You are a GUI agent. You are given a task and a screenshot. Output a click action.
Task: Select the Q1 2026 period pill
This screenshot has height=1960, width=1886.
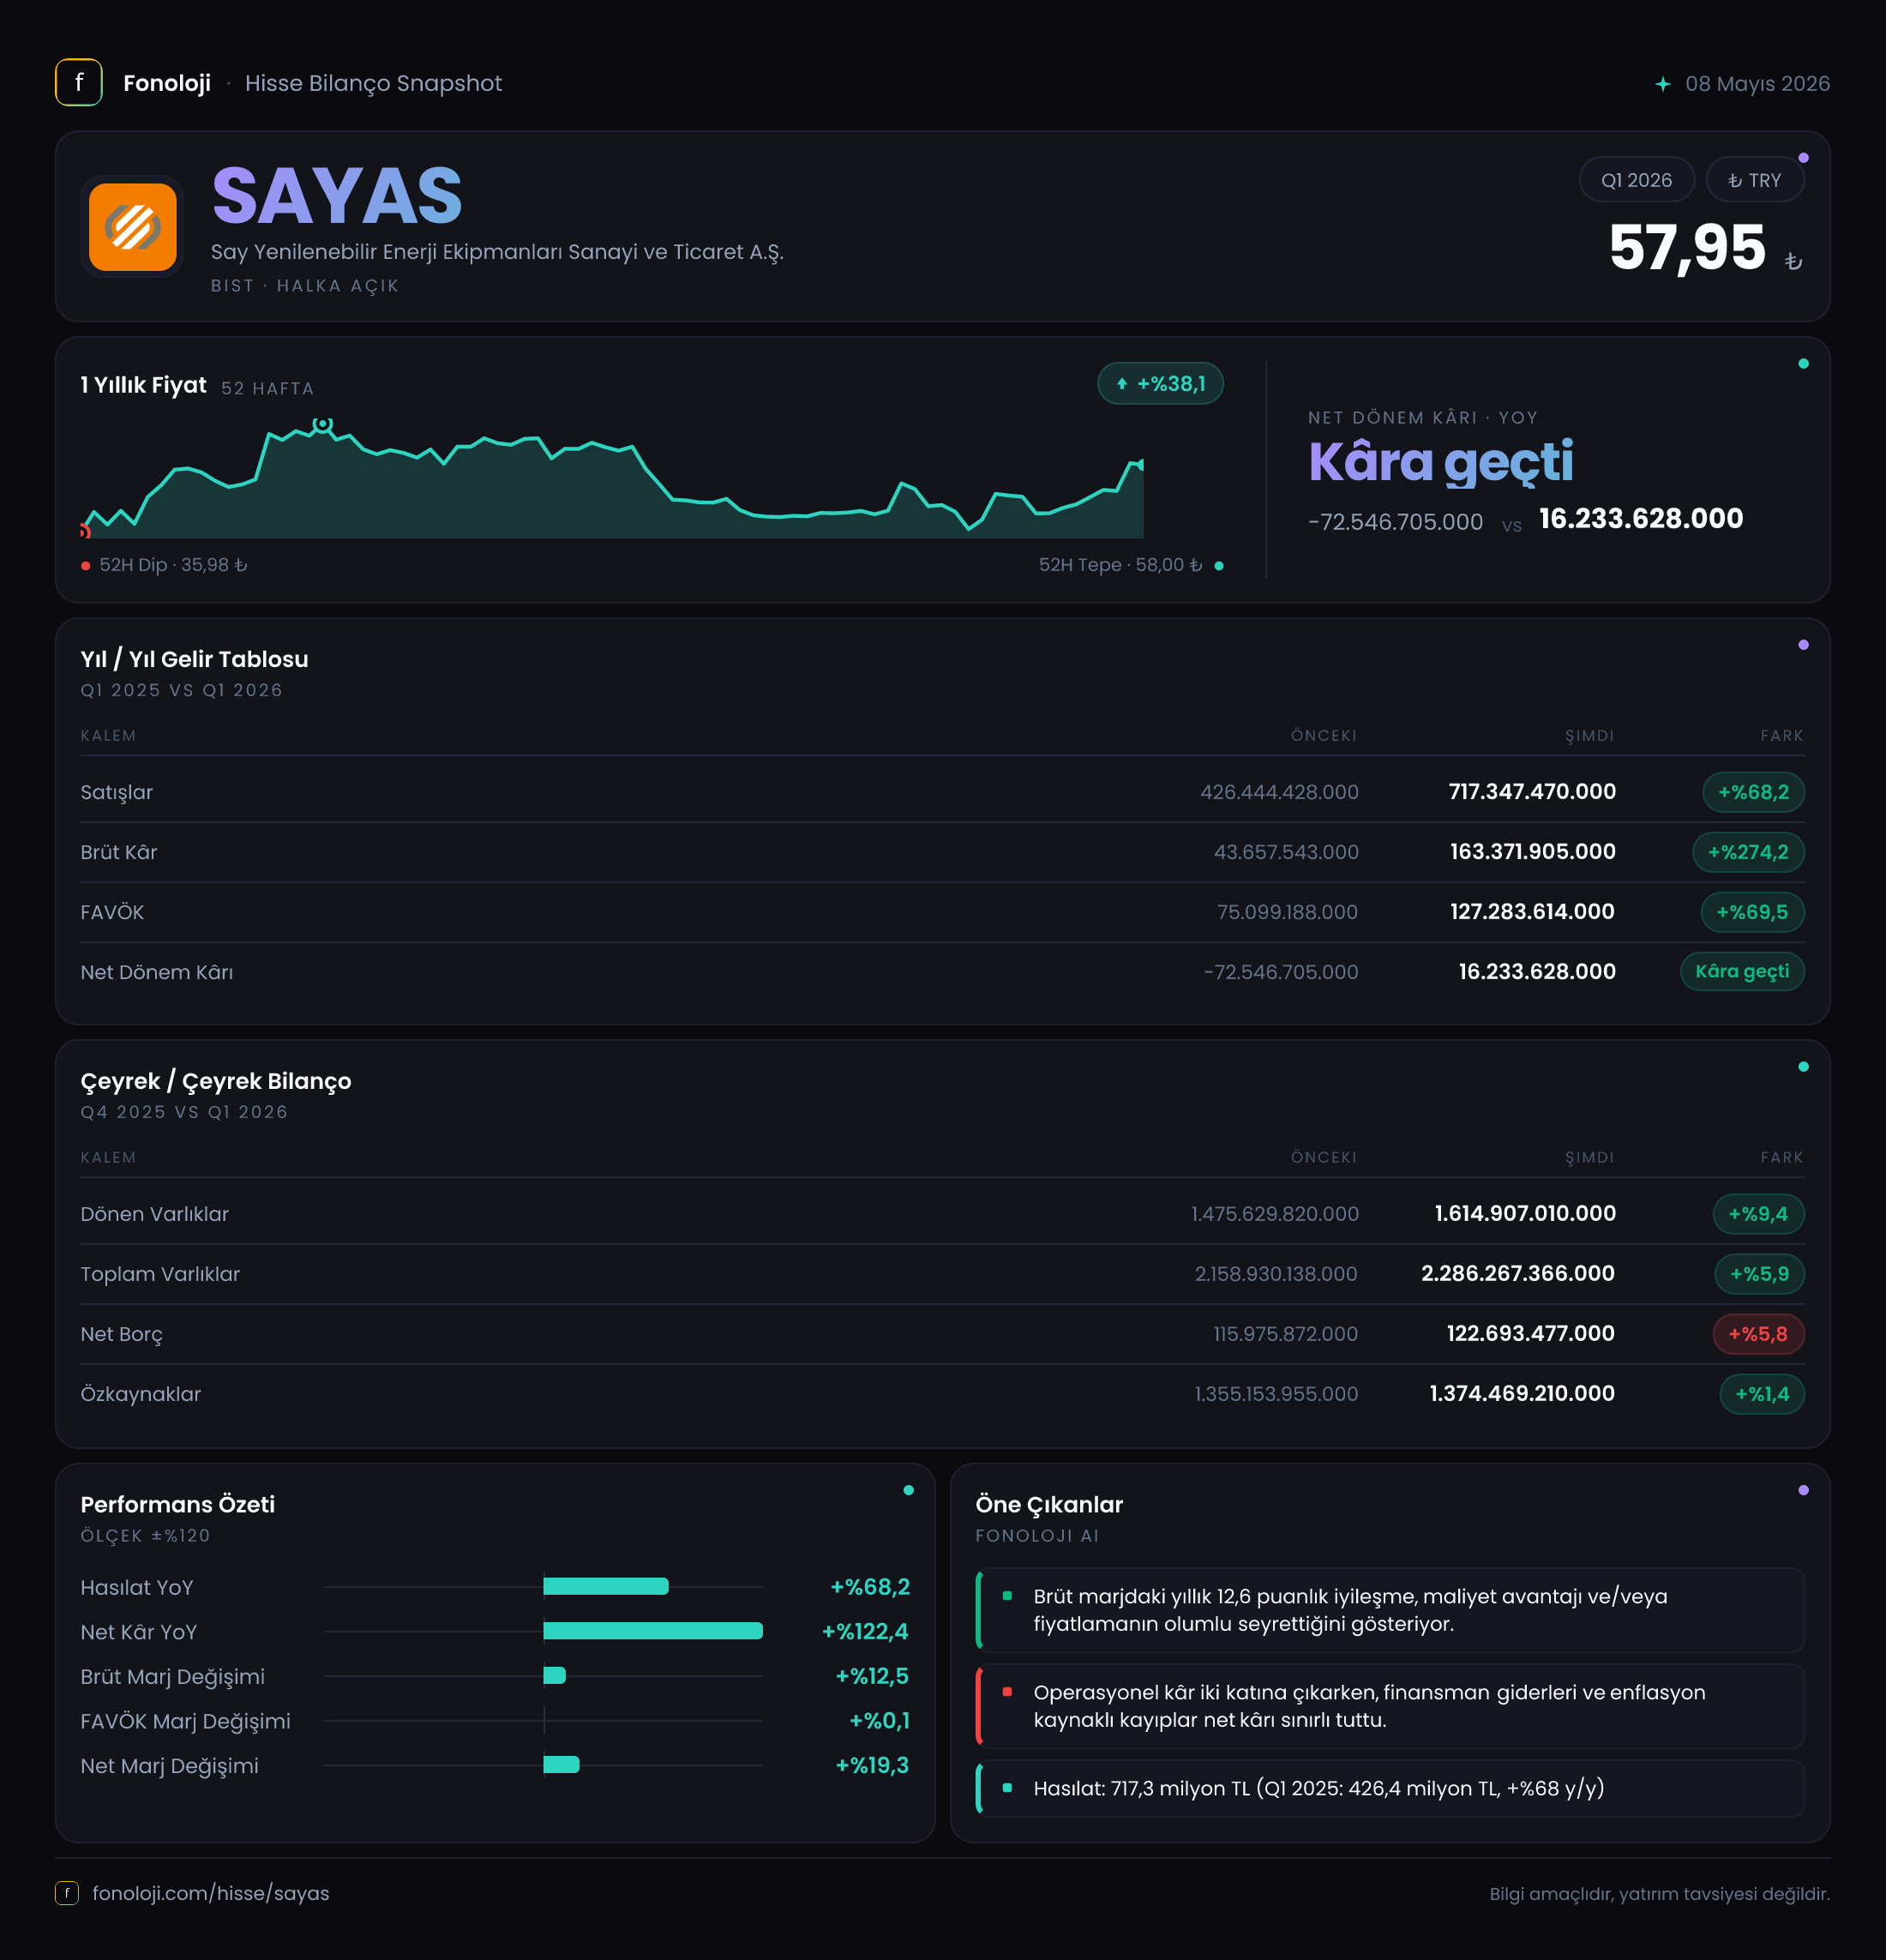tap(1636, 180)
